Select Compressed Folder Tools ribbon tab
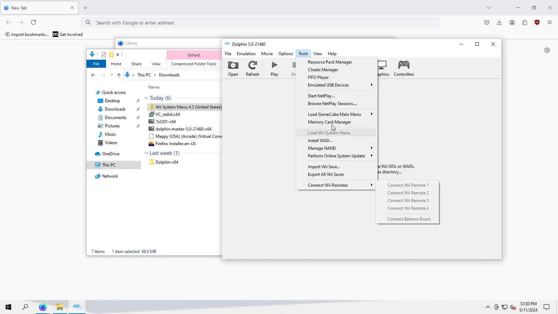The width and height of the screenshot is (558, 314). (x=194, y=64)
